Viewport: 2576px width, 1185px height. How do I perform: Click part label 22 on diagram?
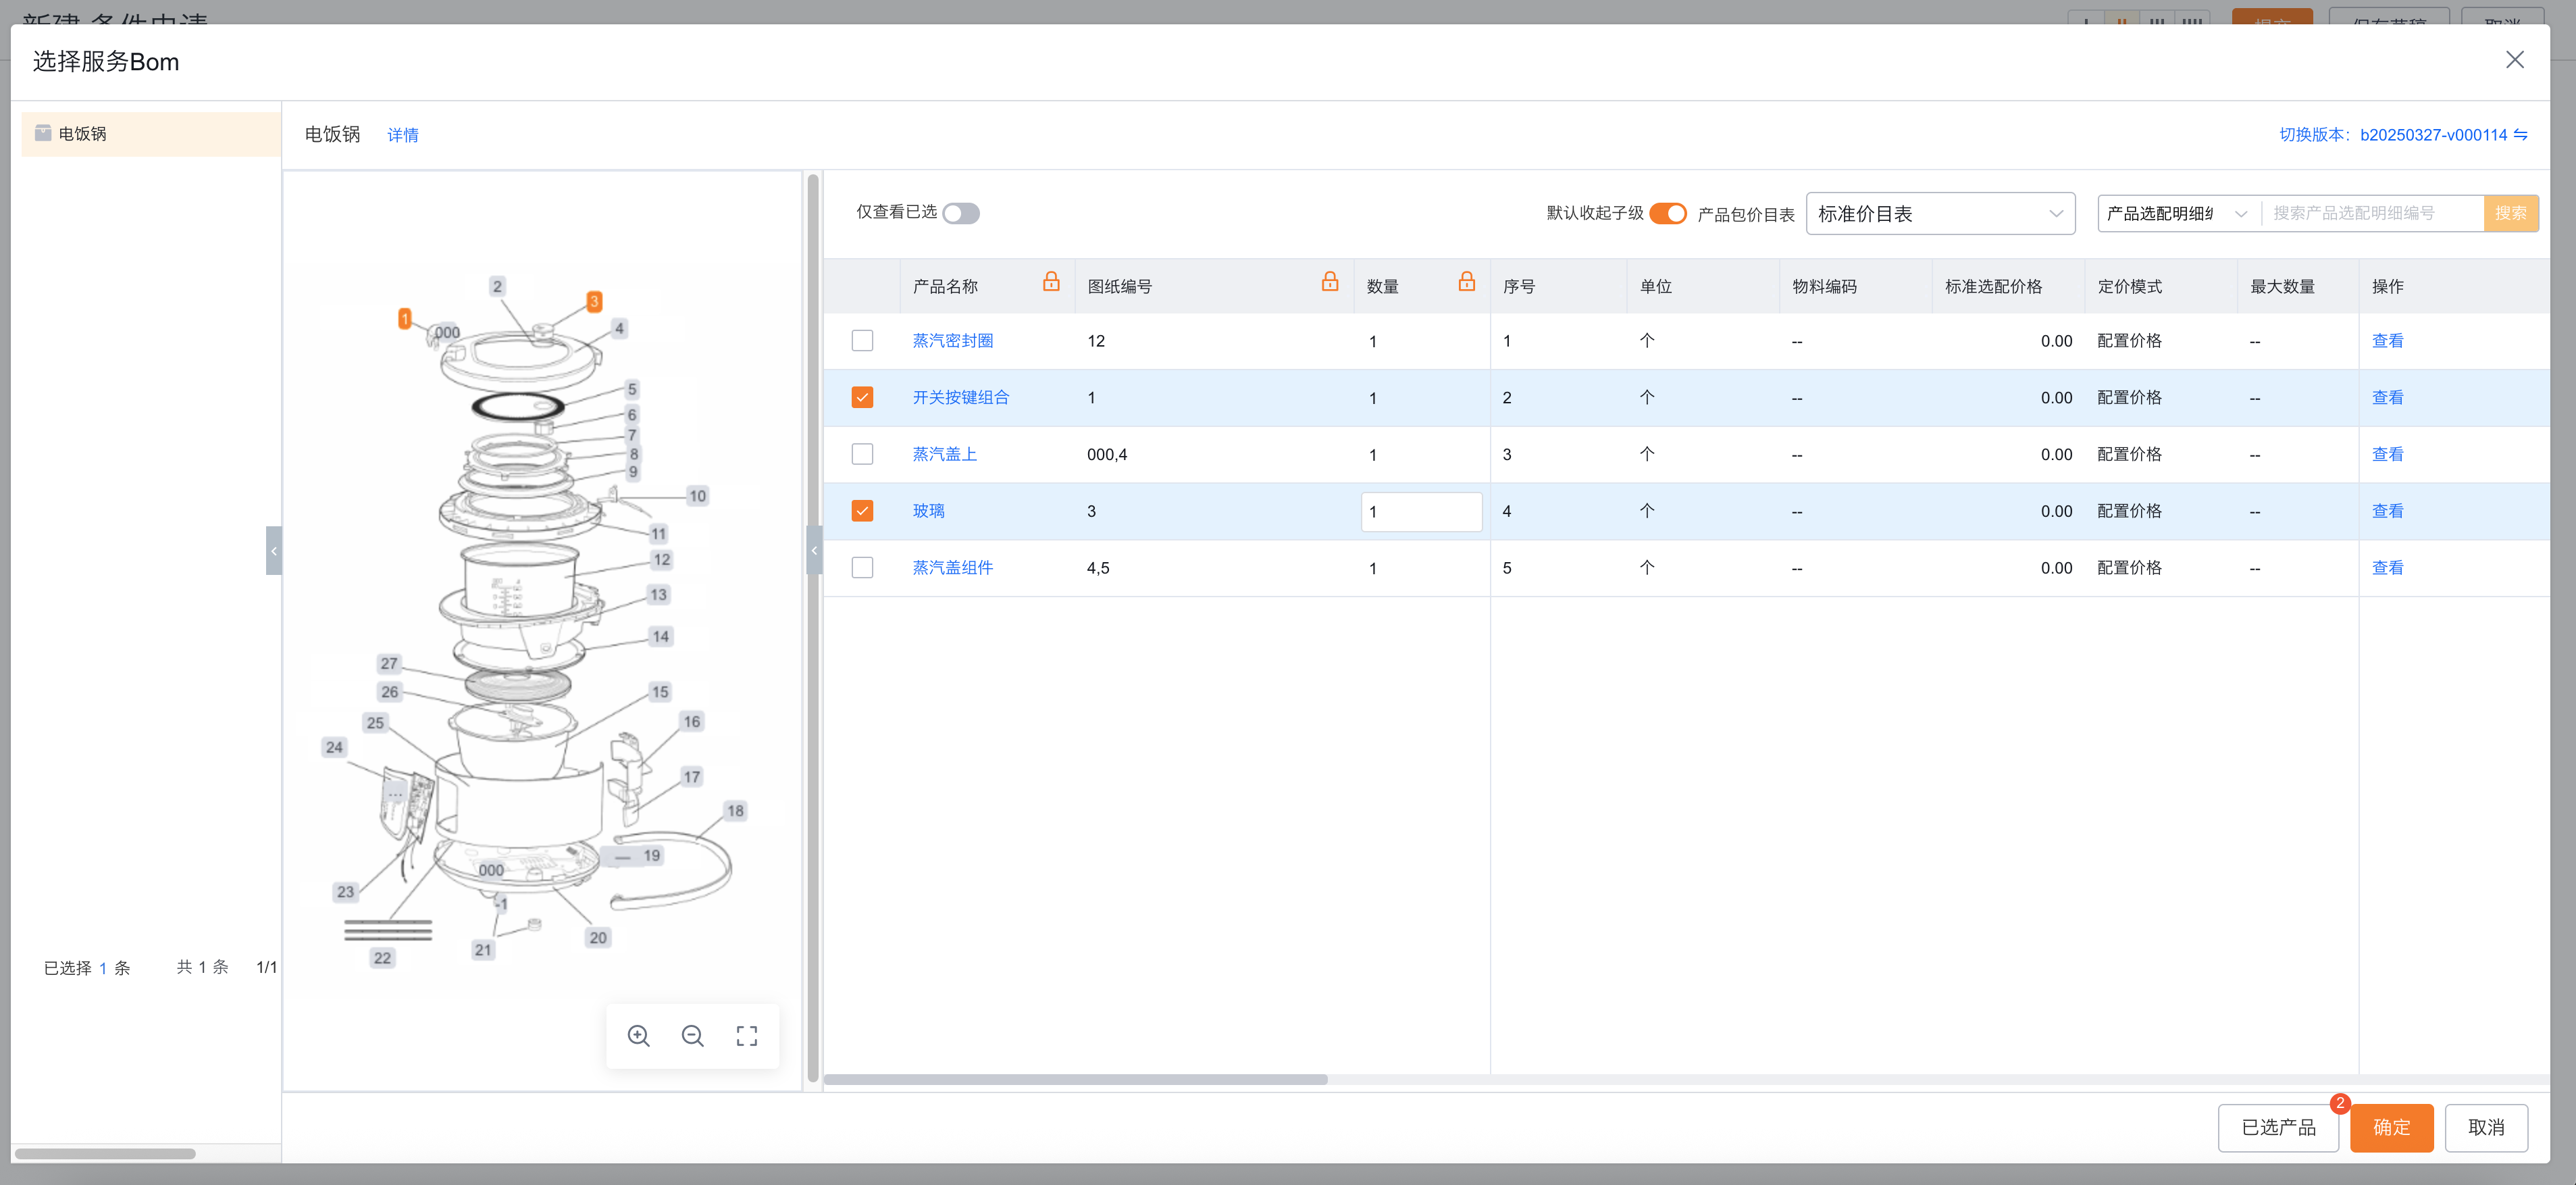click(382, 958)
